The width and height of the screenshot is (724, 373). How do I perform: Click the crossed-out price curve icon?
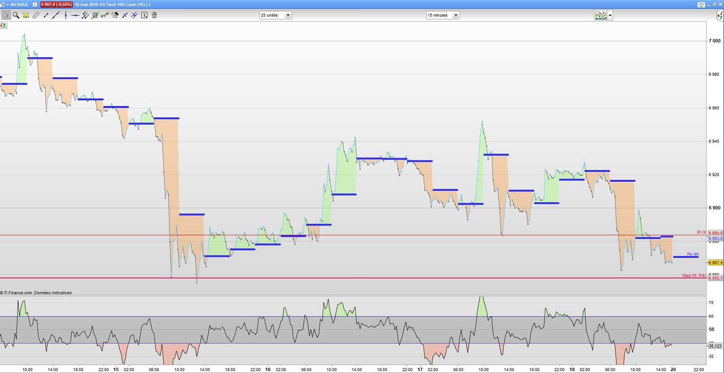click(x=105, y=15)
